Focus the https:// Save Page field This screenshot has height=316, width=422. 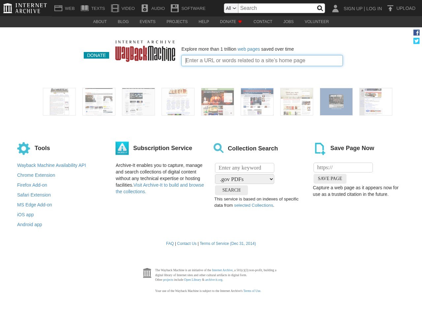point(343,168)
